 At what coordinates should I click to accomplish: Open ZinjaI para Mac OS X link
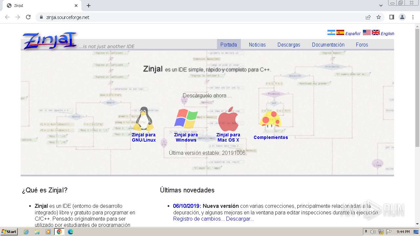tap(228, 137)
